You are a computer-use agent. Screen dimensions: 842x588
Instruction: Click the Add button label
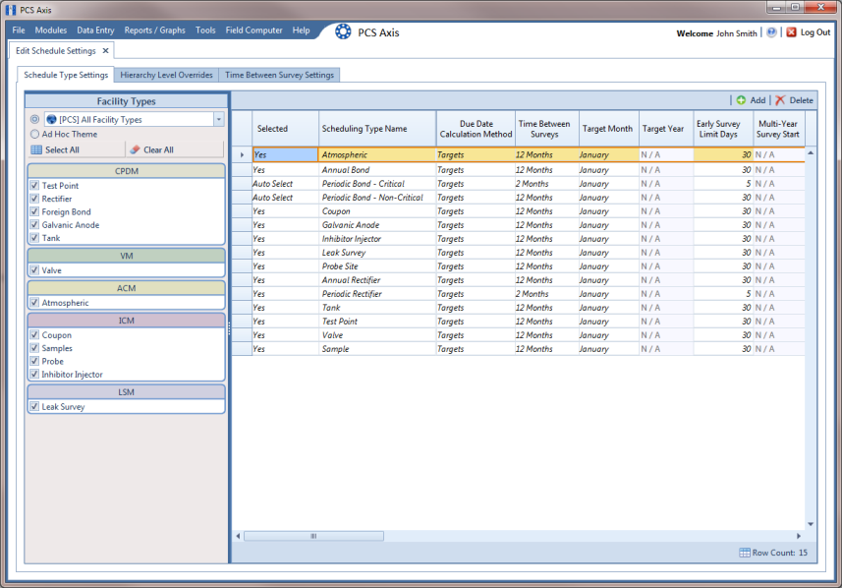[758, 100]
